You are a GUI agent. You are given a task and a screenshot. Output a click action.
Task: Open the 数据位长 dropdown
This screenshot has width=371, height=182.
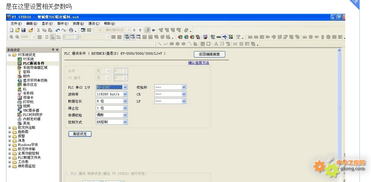(125, 101)
